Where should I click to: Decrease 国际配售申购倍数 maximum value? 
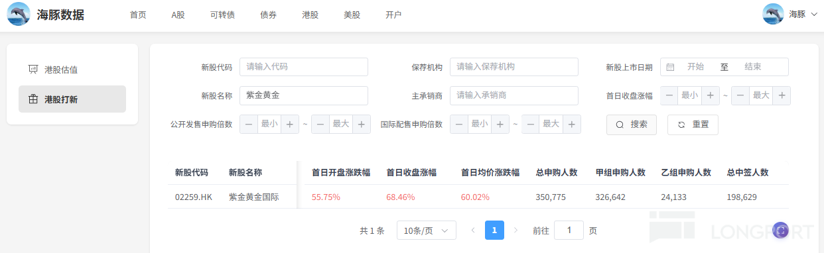531,124
